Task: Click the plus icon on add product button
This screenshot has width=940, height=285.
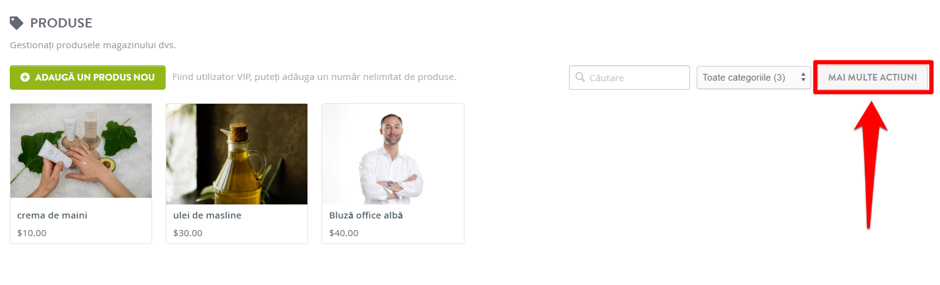Action: coord(25,78)
